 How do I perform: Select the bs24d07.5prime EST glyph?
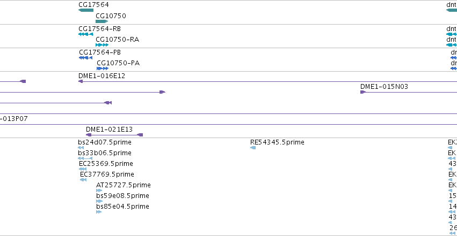[81, 148]
